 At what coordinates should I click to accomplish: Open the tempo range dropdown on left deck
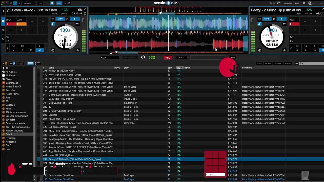coord(77,24)
